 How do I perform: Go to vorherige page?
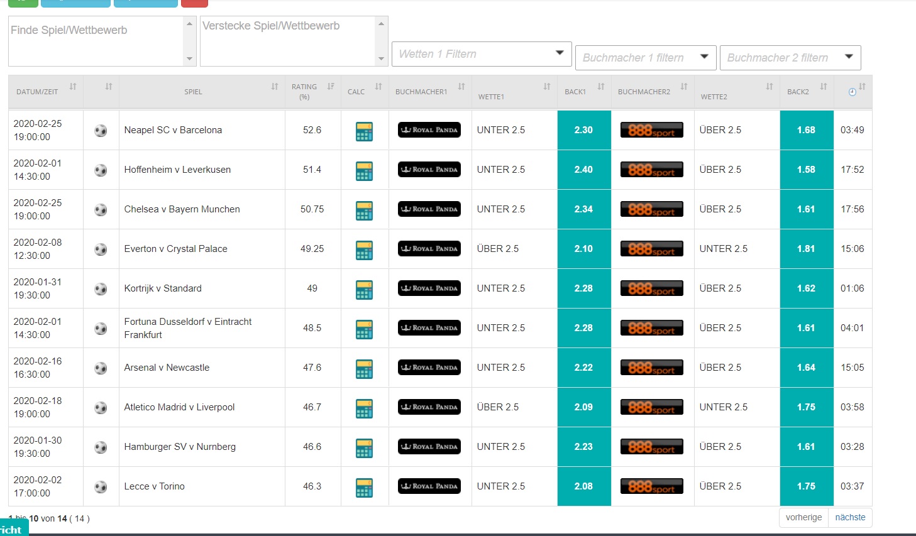point(803,517)
